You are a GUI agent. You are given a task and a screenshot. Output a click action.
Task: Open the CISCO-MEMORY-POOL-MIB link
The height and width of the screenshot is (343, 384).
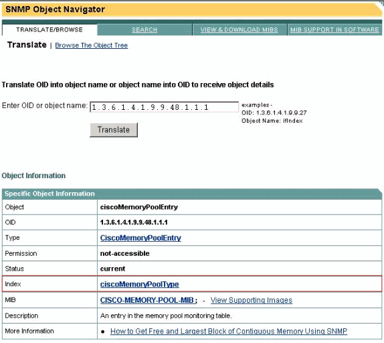click(x=147, y=300)
